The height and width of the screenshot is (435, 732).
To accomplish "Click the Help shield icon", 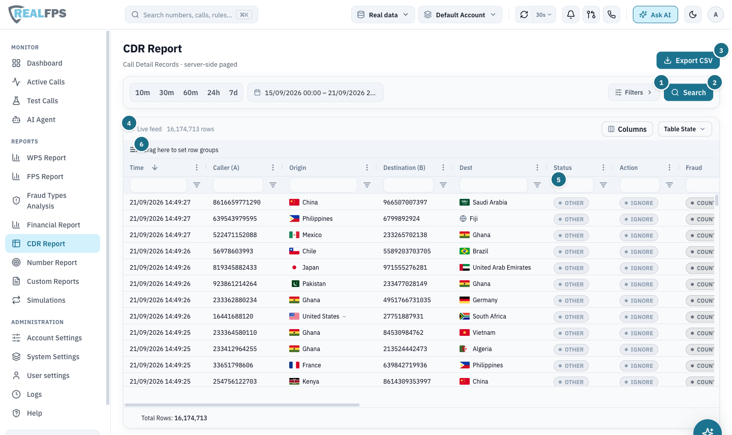I will click(x=16, y=413).
